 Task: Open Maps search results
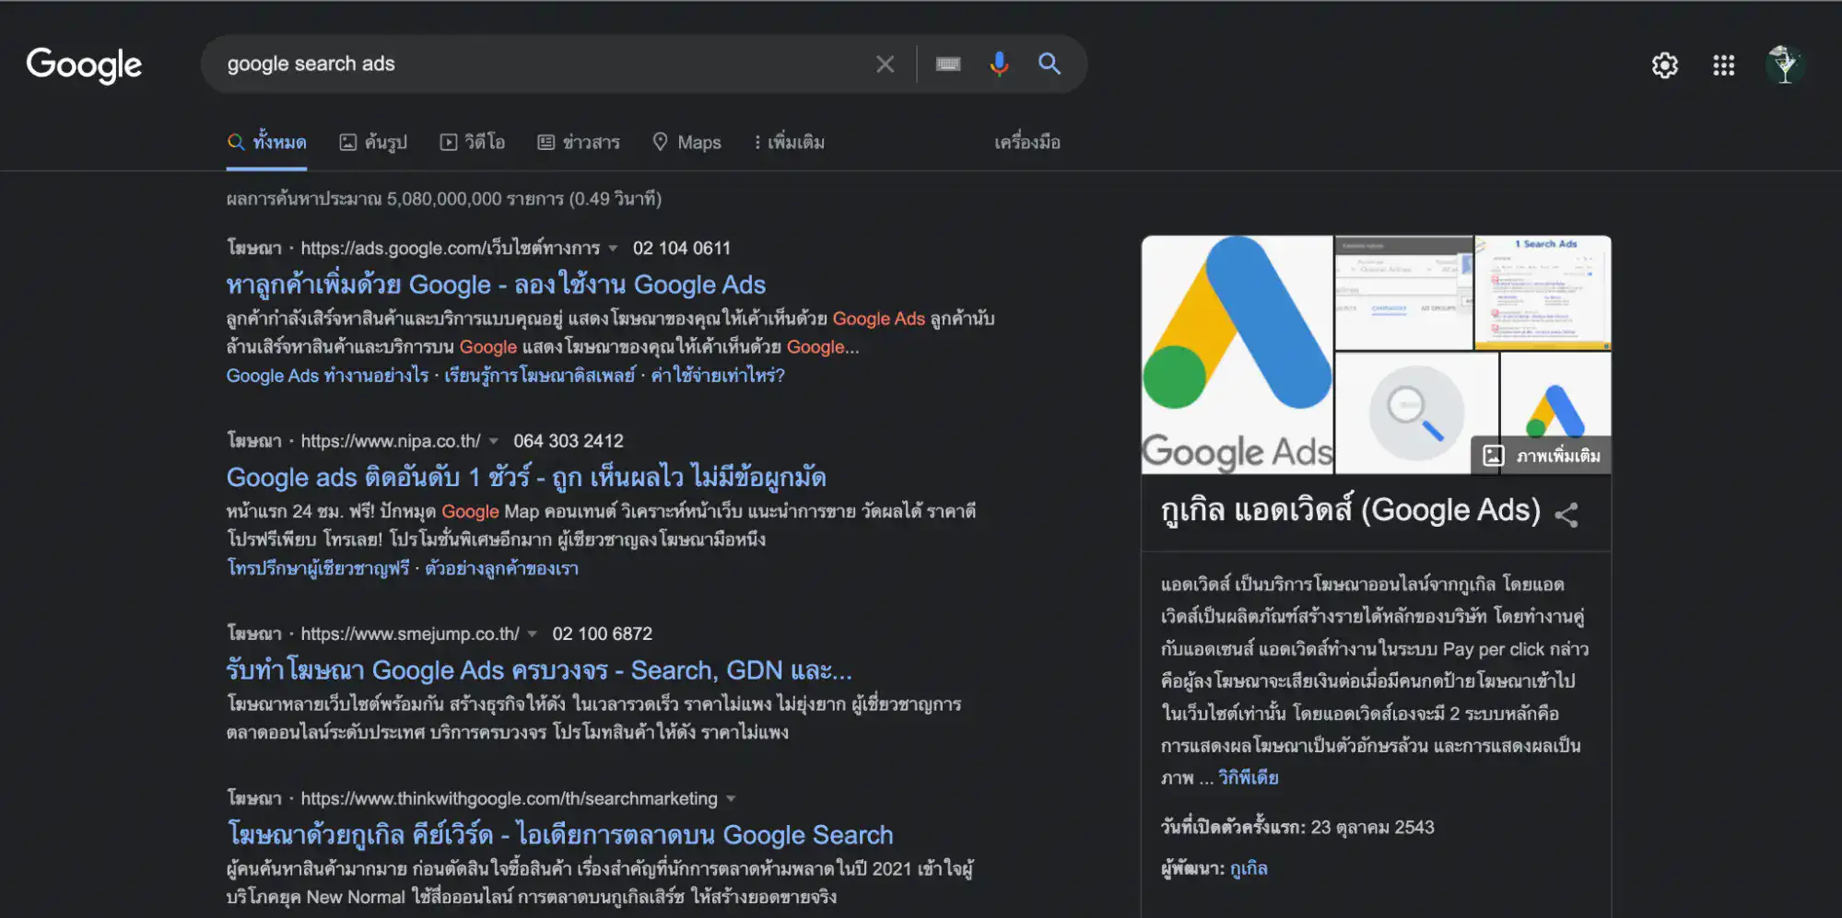[686, 142]
